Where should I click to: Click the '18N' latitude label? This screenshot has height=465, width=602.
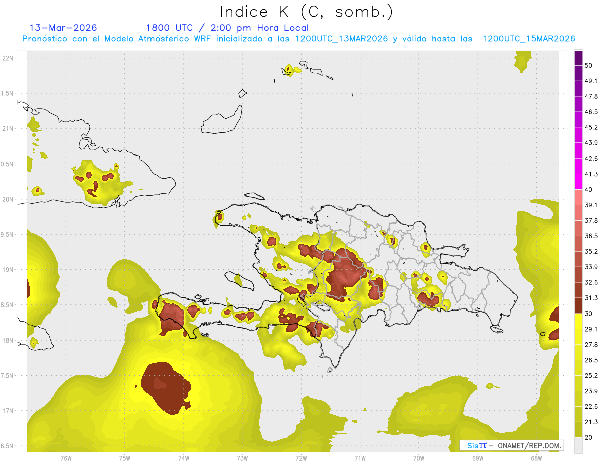coord(8,341)
